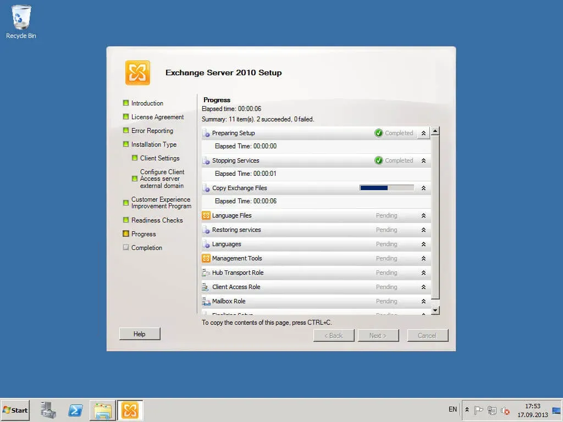563x422 pixels.
Task: Toggle the Restoring services chevron
Action: click(x=424, y=230)
